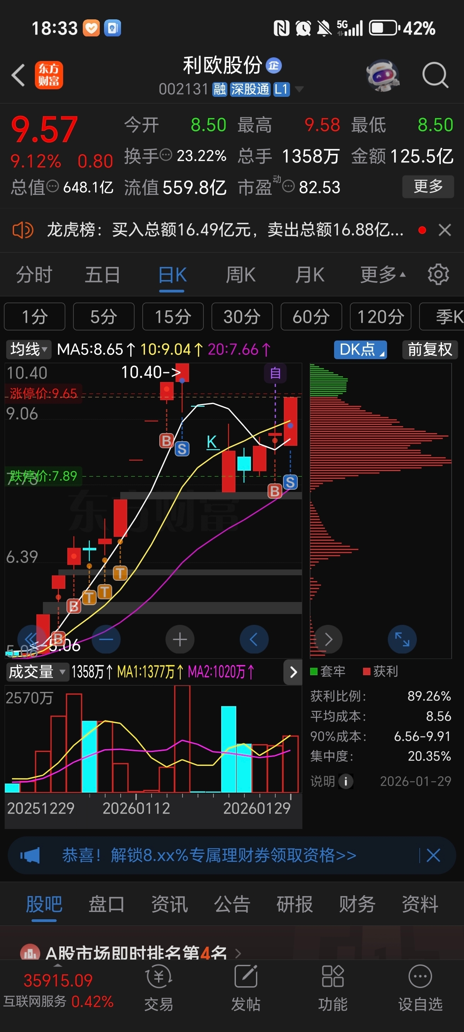
Task: Open the 前复权 adjustment selector
Action: (430, 349)
